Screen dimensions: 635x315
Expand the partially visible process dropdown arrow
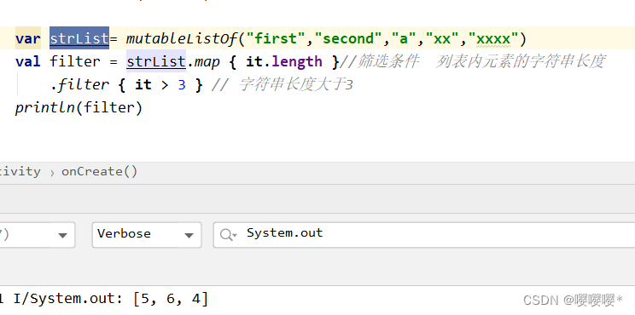tap(62, 236)
